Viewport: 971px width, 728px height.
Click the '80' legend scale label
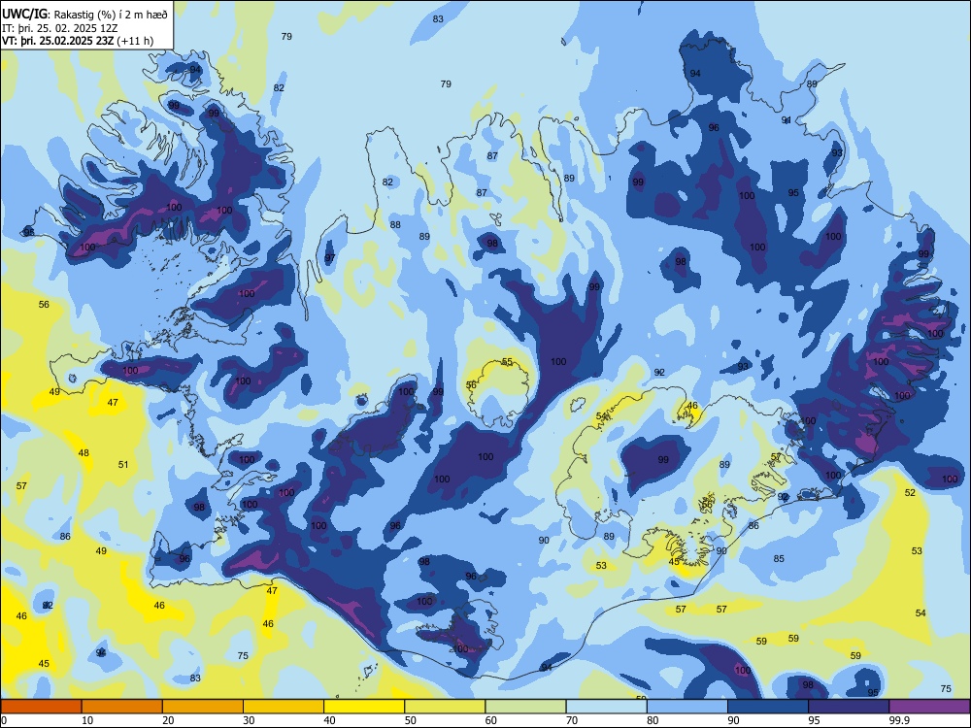click(x=653, y=720)
